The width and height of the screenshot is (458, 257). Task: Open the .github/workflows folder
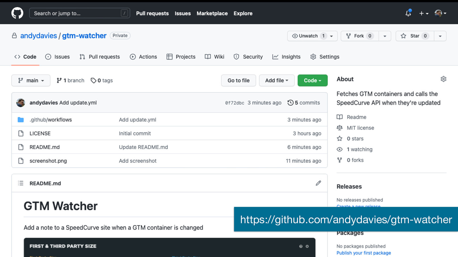pyautogui.click(x=51, y=120)
